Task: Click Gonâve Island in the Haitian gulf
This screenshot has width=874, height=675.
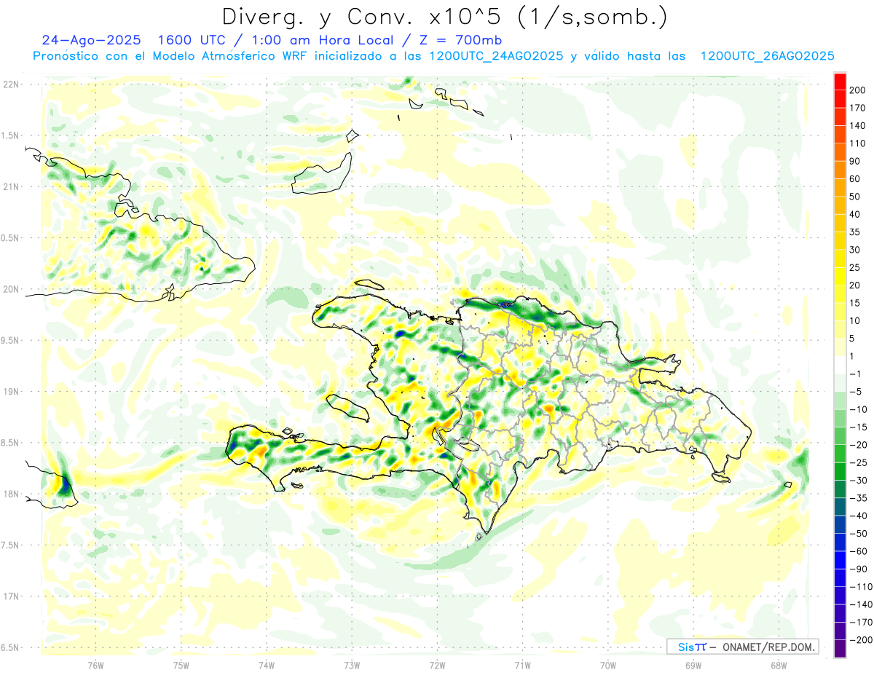Action: (347, 407)
